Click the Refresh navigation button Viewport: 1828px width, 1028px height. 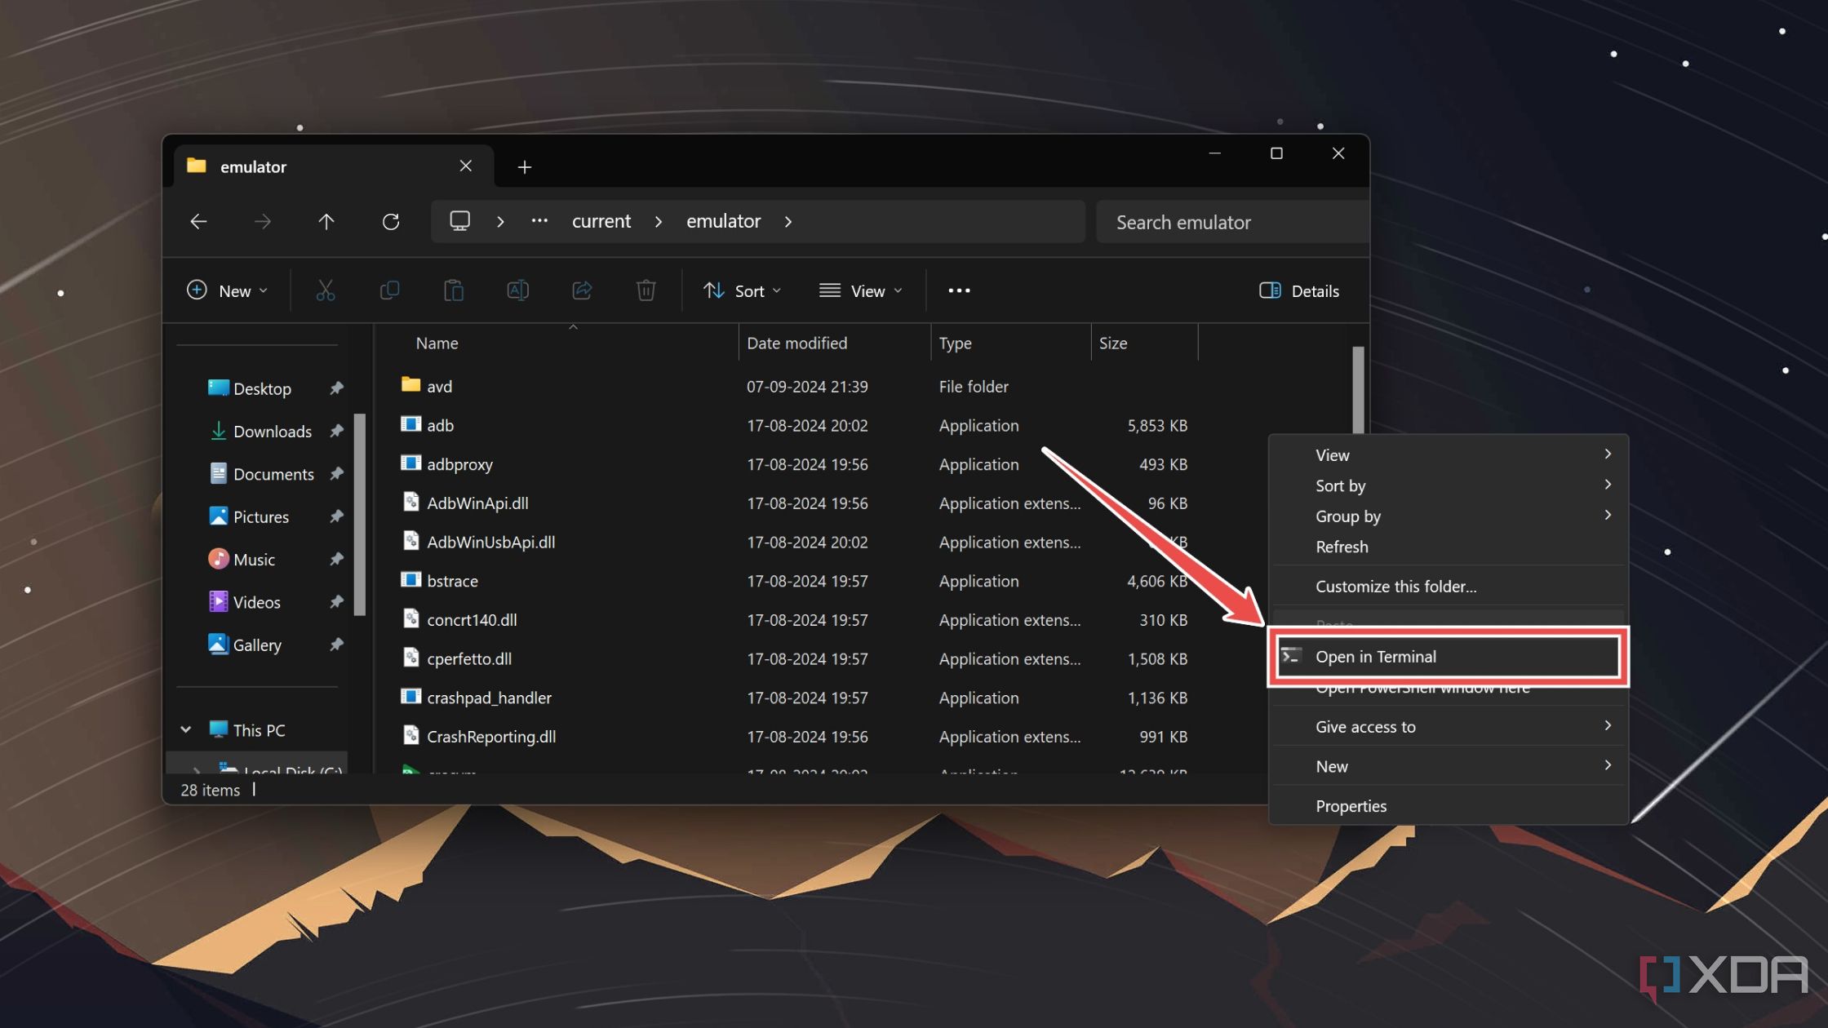[x=390, y=222]
